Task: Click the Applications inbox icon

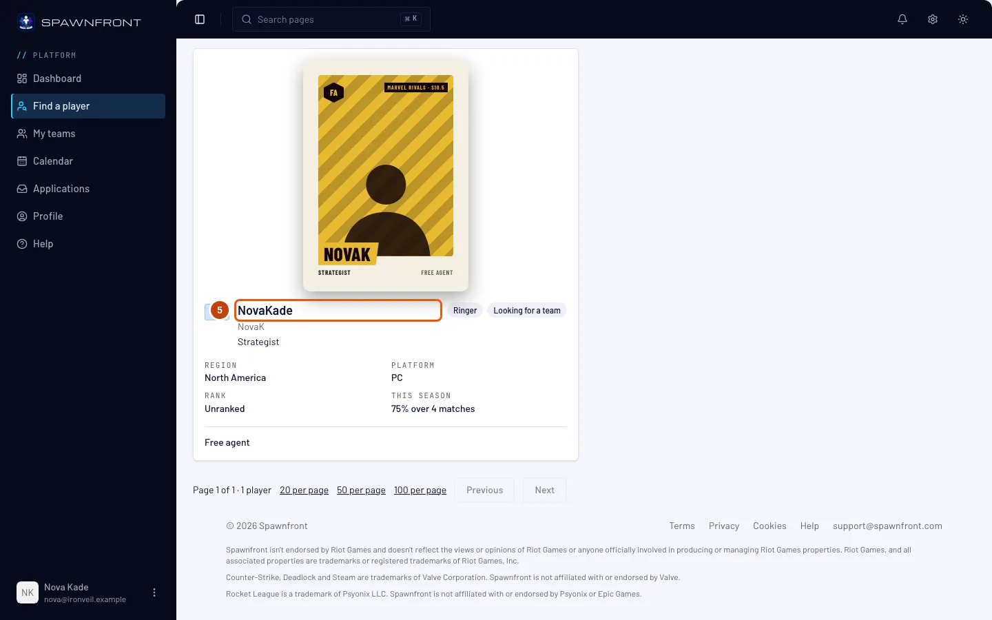Action: (x=22, y=189)
